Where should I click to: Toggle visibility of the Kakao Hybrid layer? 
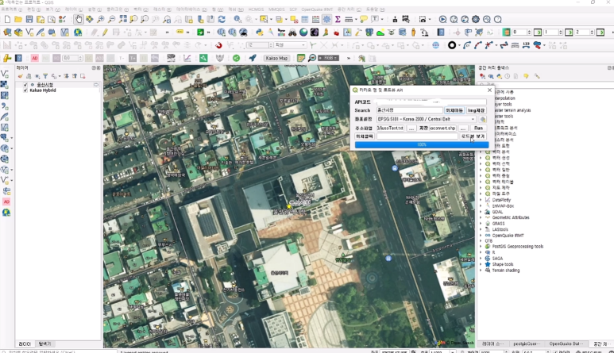(x=25, y=90)
